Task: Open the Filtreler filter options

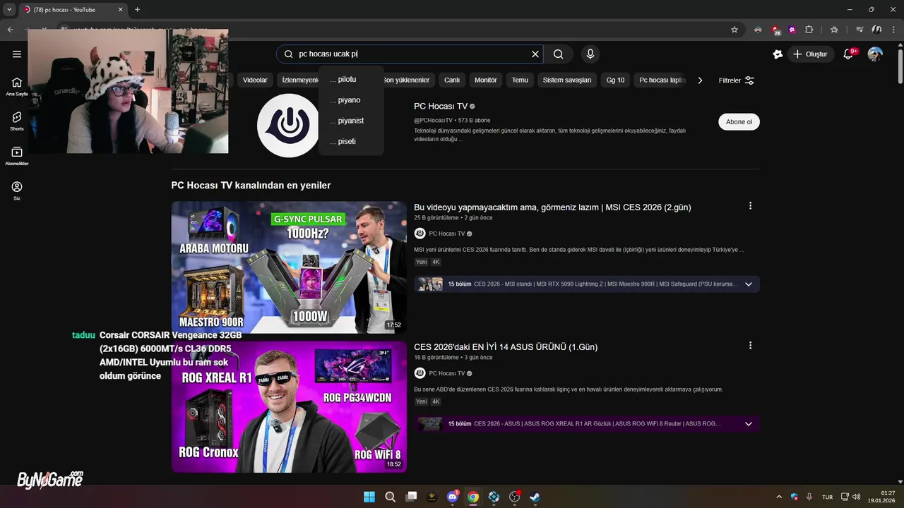Action: (x=737, y=80)
